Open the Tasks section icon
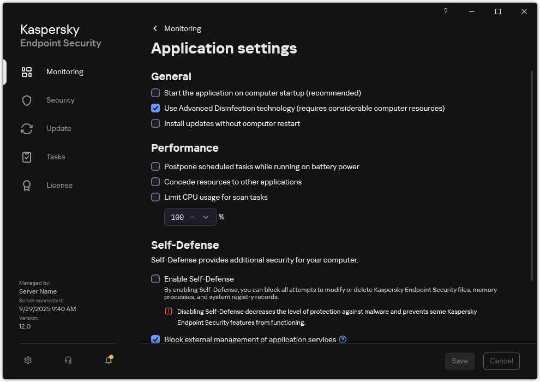 (26, 157)
